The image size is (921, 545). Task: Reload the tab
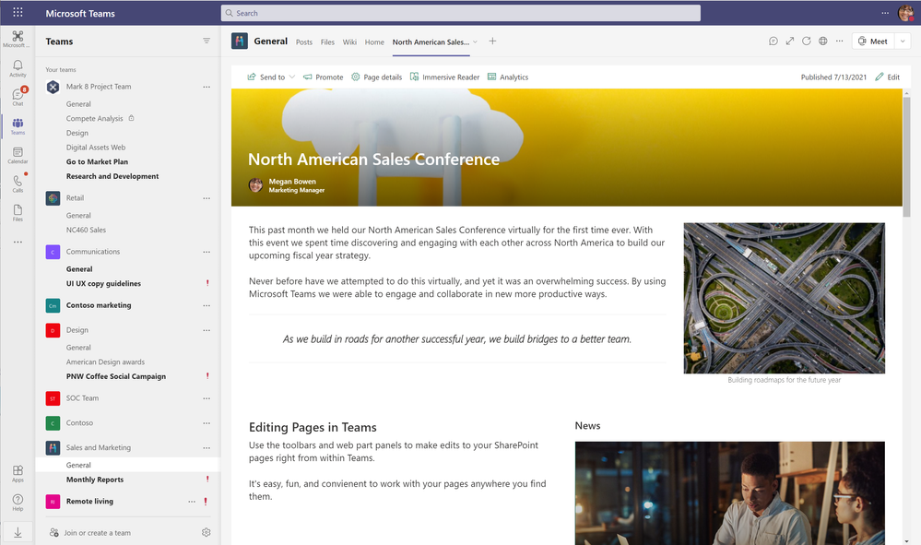pos(806,41)
